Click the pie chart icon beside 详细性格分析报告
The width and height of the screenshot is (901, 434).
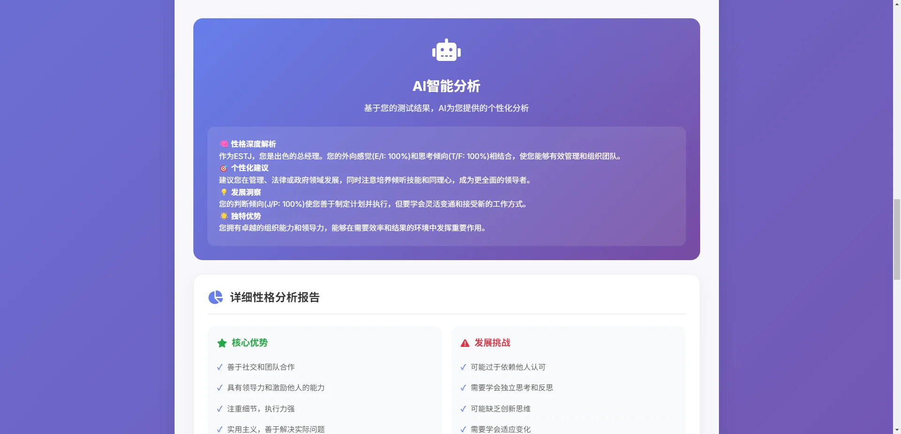pyautogui.click(x=215, y=297)
